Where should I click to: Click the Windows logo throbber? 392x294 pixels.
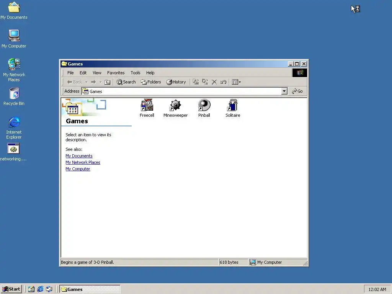(x=299, y=73)
